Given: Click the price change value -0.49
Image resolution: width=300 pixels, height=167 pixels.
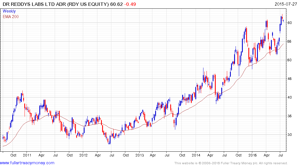Looking at the screenshot, I should tap(130, 4).
